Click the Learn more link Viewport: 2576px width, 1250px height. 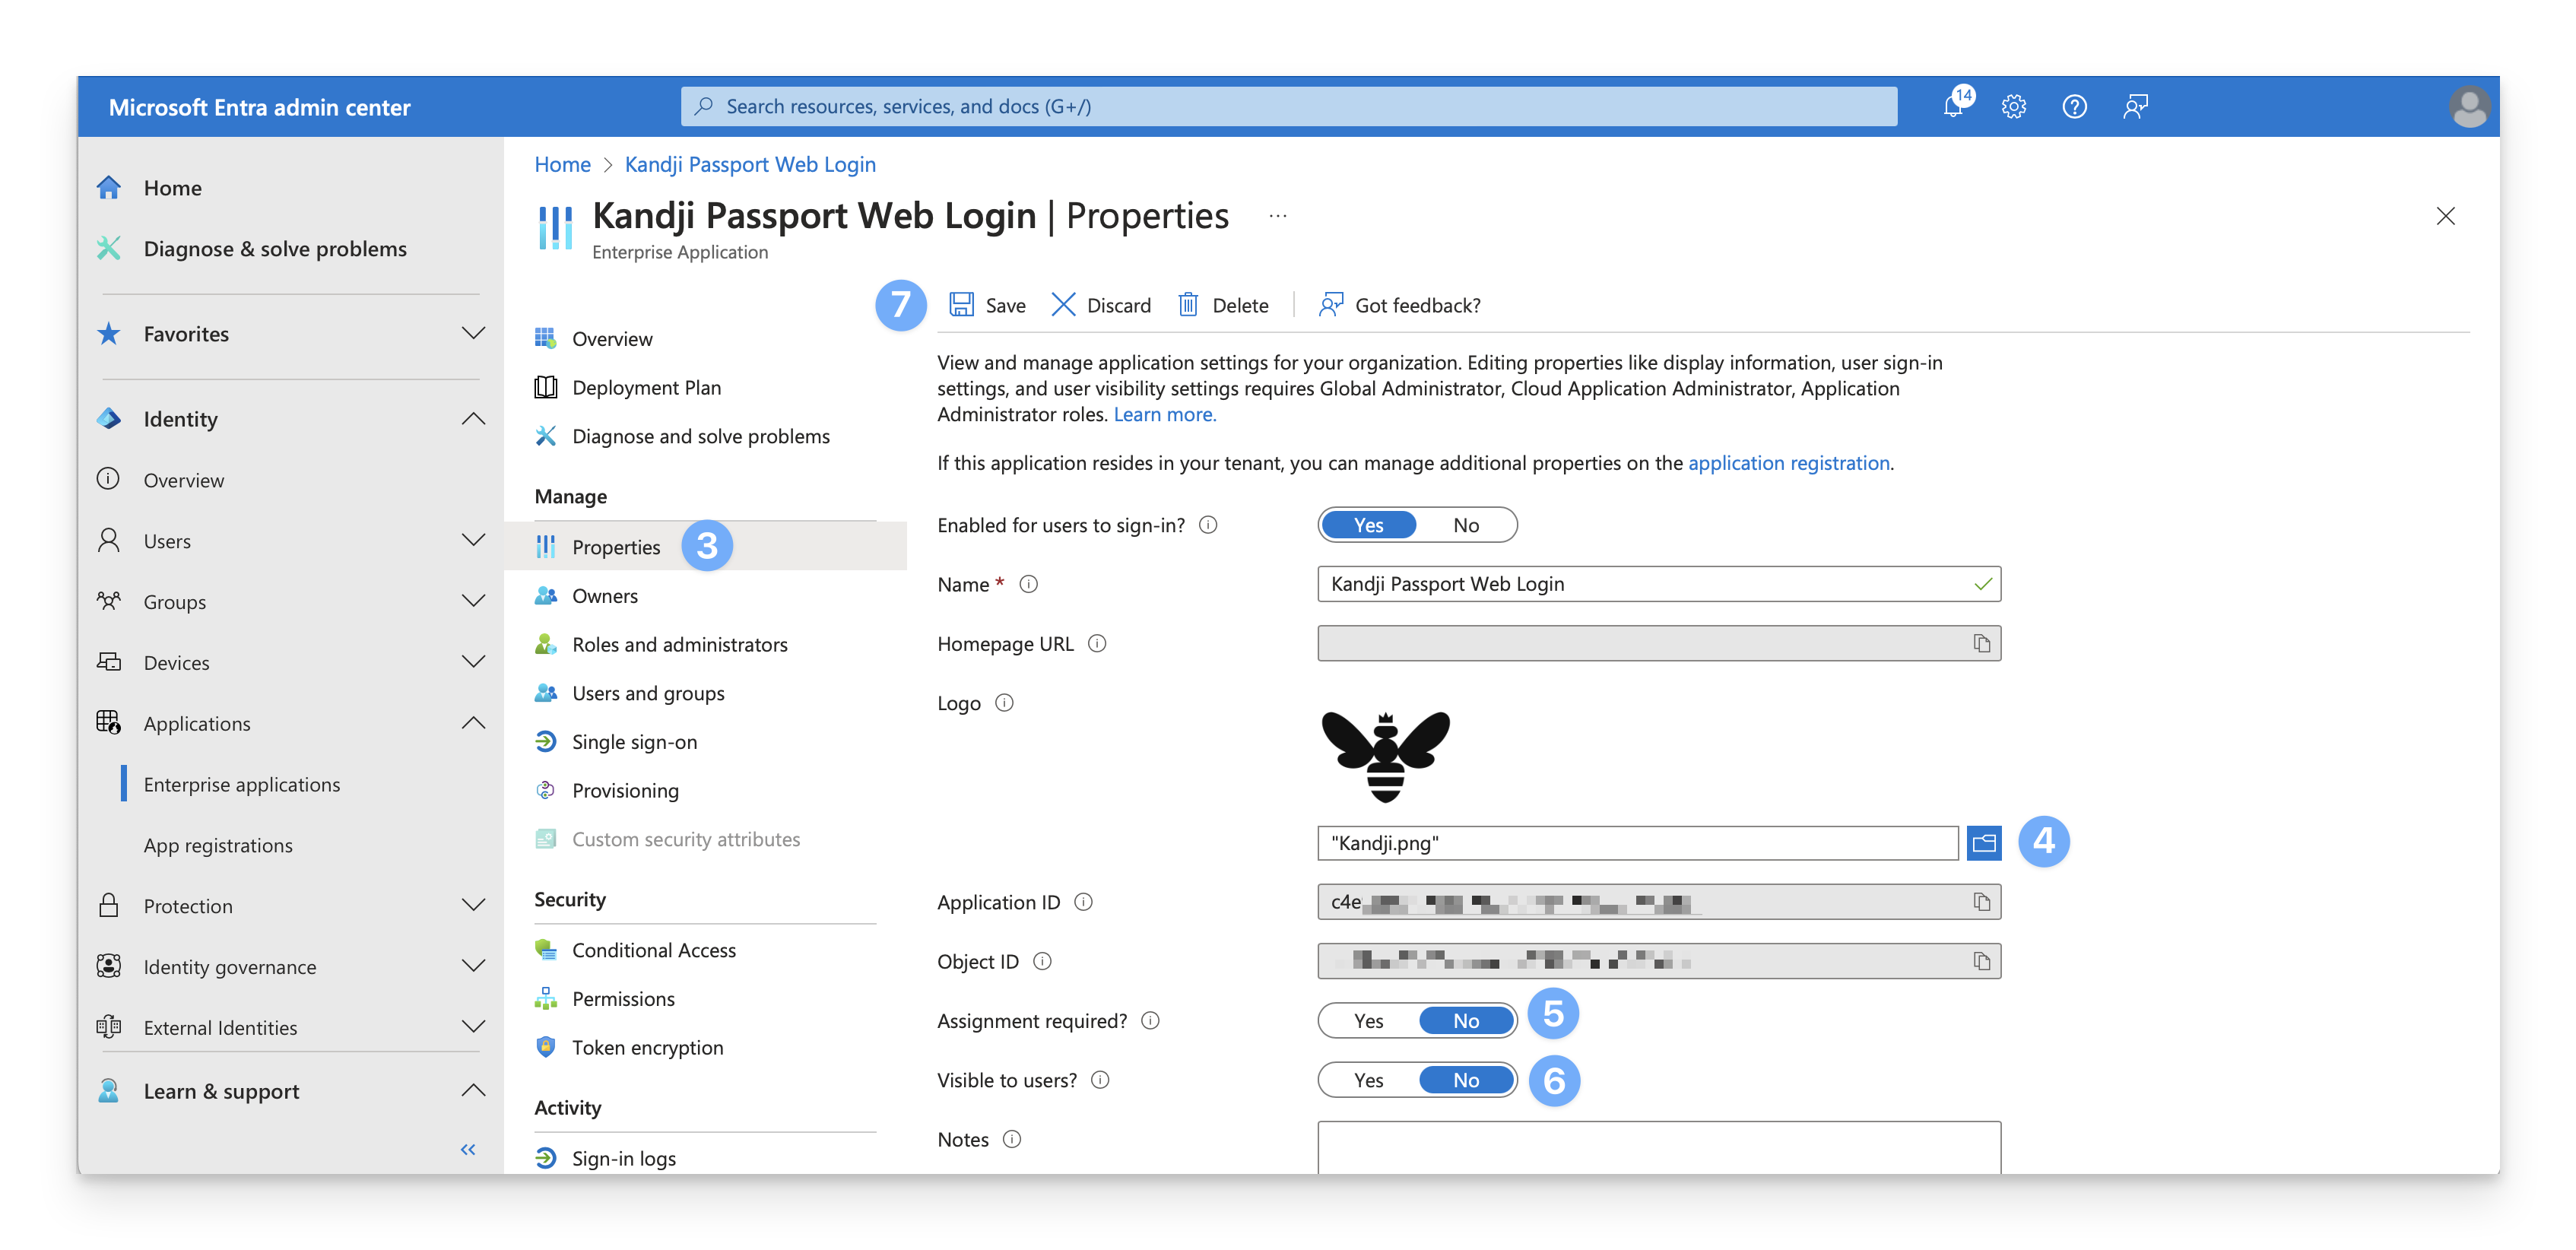(x=1164, y=415)
